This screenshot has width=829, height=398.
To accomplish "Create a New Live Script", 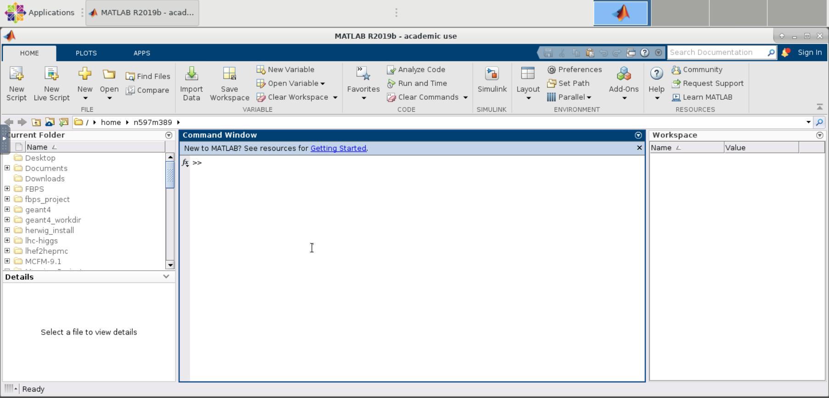I will pos(51,84).
